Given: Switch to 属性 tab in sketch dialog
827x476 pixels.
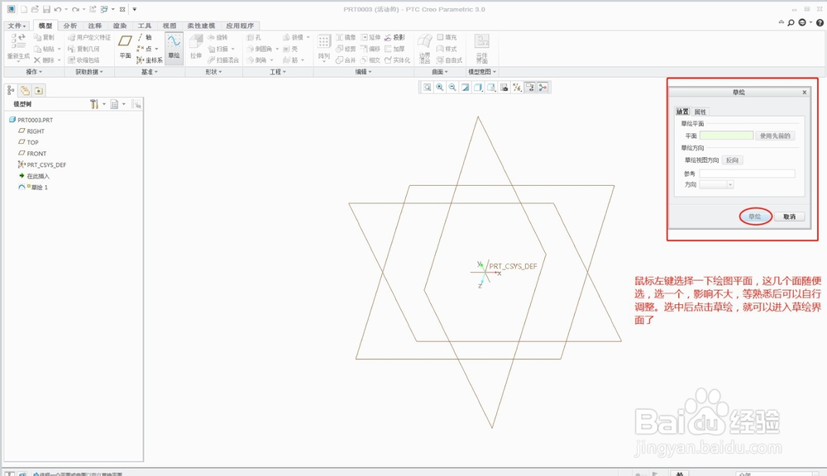Looking at the screenshot, I should click(x=700, y=112).
